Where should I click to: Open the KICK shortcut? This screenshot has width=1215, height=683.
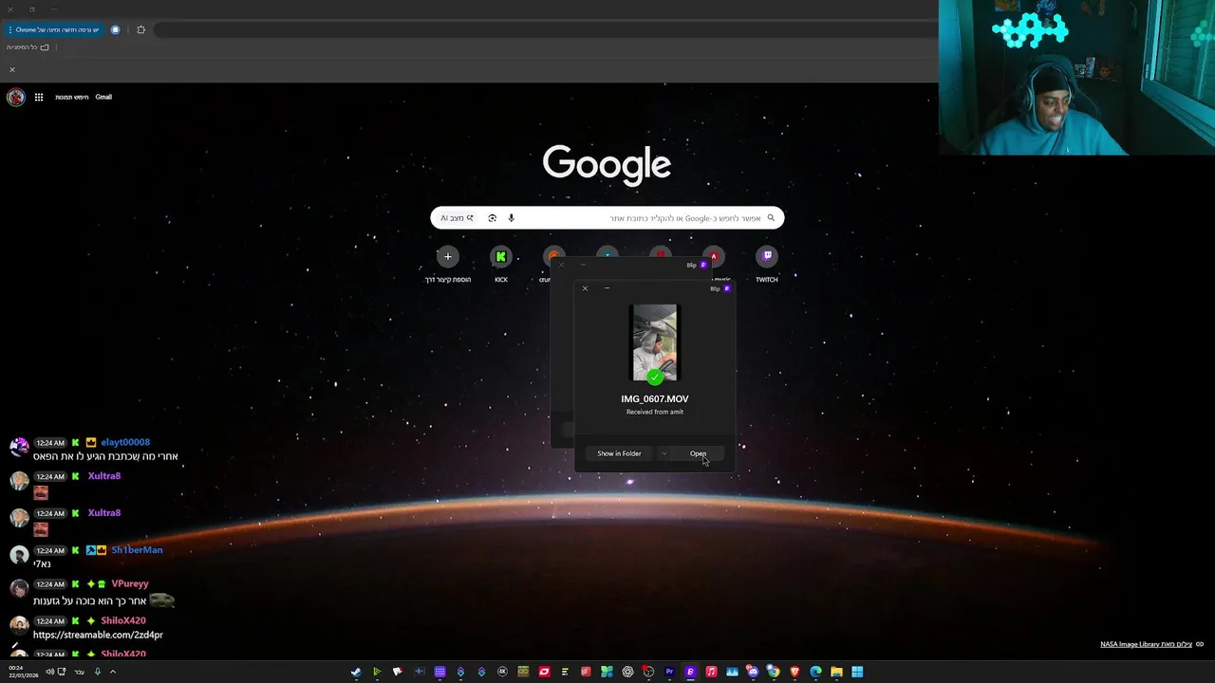[501, 256]
